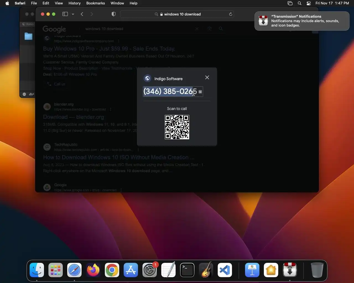Open Launchpad from the Dock
Image resolution: width=354 pixels, height=283 pixels.
[56, 270]
